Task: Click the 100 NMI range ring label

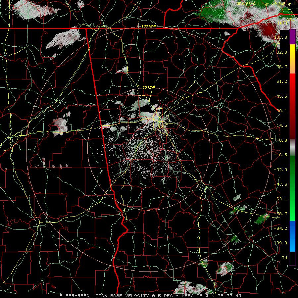Action: coord(149,26)
